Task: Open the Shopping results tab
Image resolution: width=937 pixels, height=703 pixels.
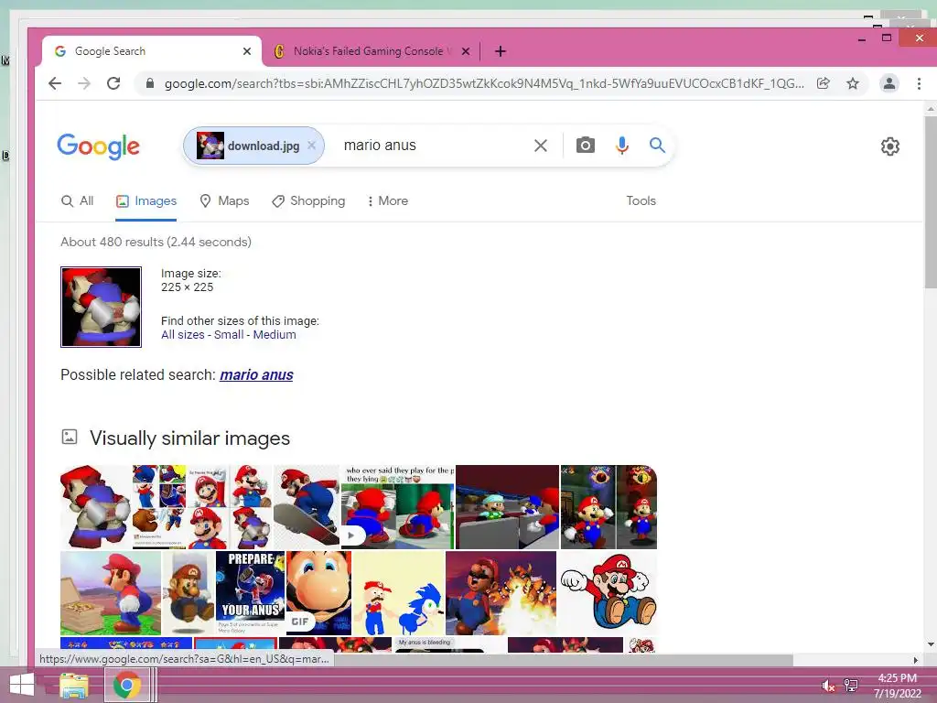Action: [x=308, y=200]
